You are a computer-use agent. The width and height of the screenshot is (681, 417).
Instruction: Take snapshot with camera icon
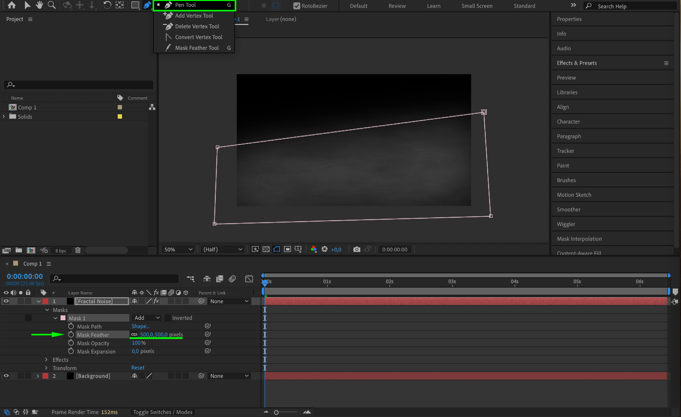[356, 249]
